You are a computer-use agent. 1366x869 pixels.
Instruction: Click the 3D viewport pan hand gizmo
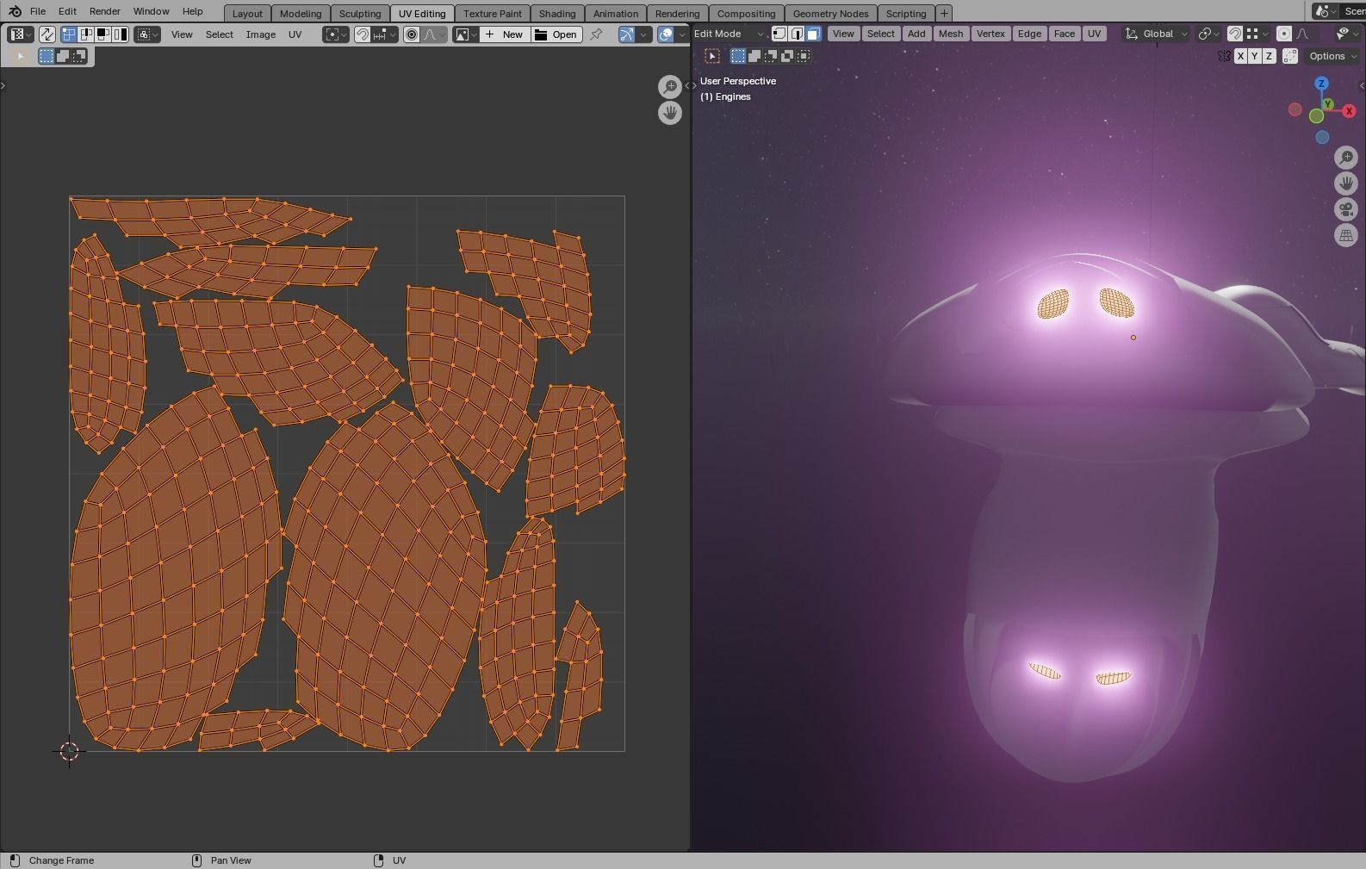pos(1345,183)
